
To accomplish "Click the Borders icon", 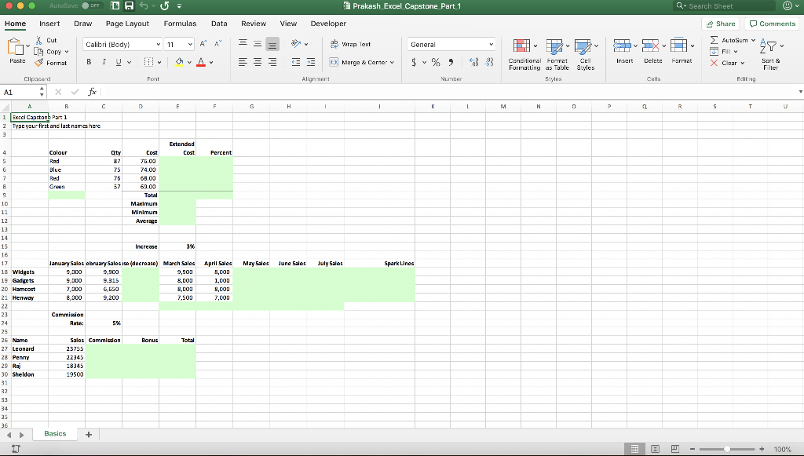I will [x=148, y=62].
